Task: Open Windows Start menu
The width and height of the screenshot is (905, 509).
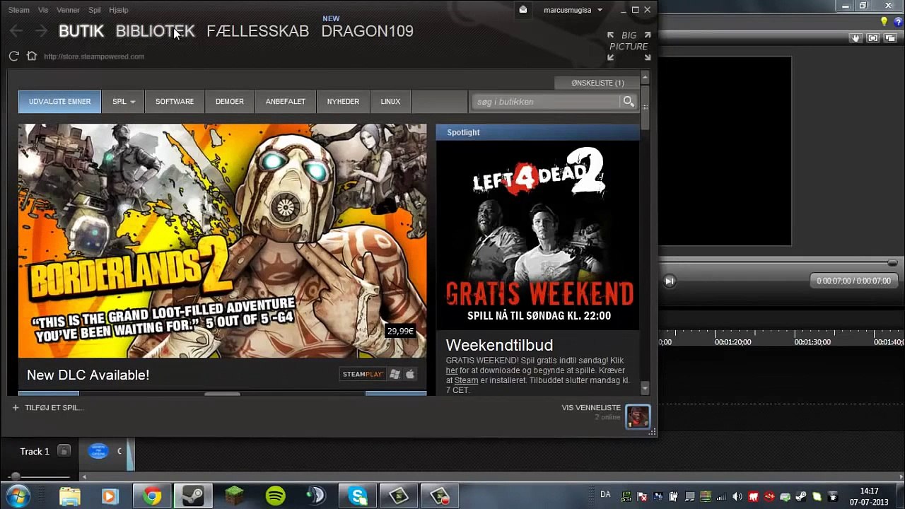Action: point(18,496)
